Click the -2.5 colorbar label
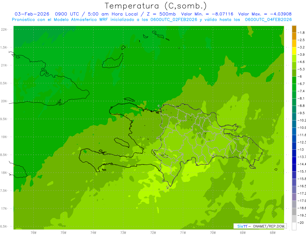Viewport: 306px width, 236px height. [301, 40]
